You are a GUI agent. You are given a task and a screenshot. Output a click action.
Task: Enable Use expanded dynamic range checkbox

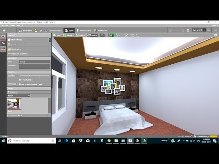pyautogui.click(x=20, y=84)
